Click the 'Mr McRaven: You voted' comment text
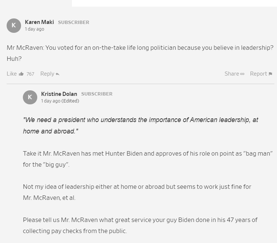 pyautogui.click(x=140, y=53)
